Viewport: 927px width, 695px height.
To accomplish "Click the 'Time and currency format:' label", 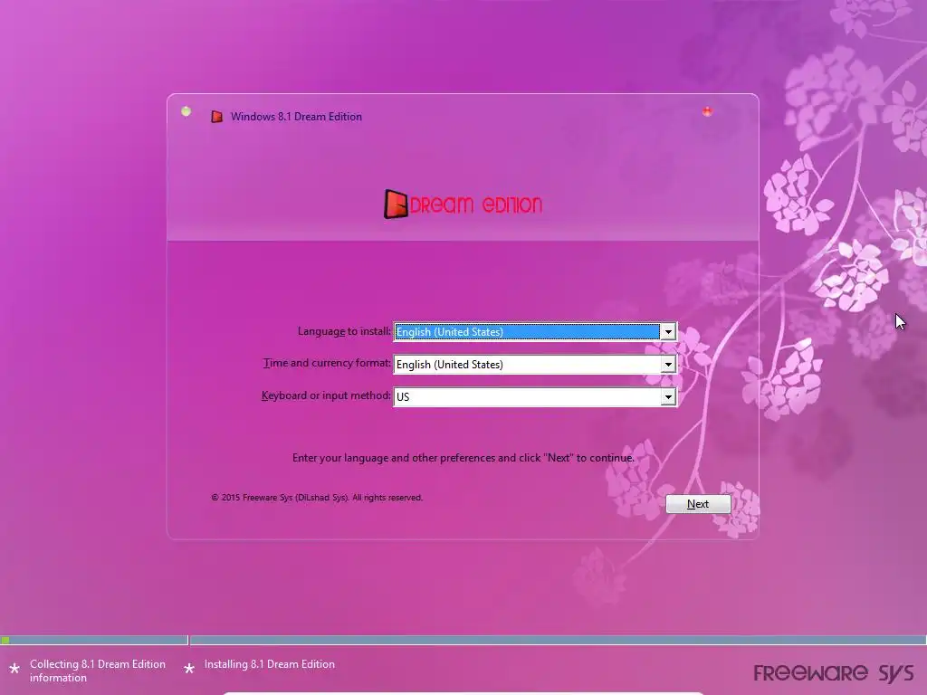I will pyautogui.click(x=327, y=364).
